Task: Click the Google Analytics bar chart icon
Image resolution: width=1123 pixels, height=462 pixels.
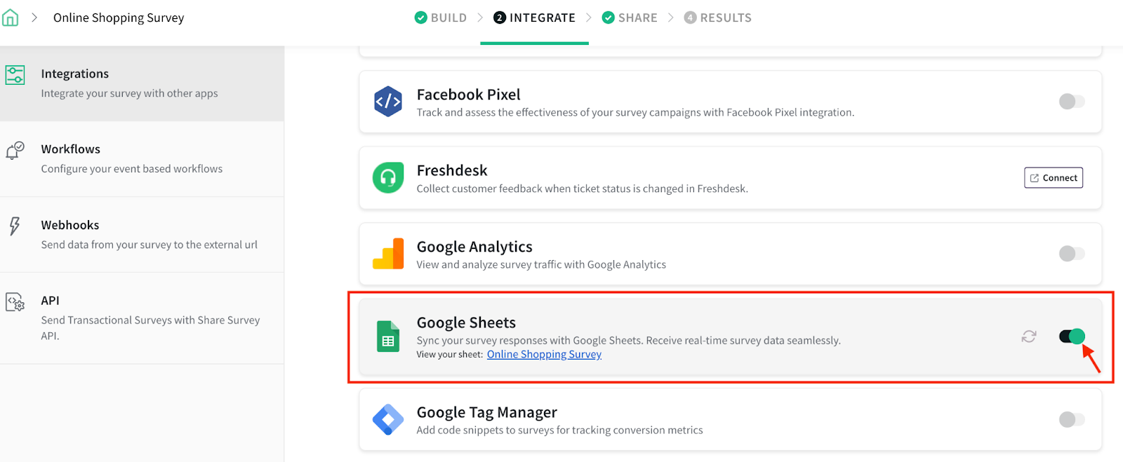Action: (x=388, y=254)
